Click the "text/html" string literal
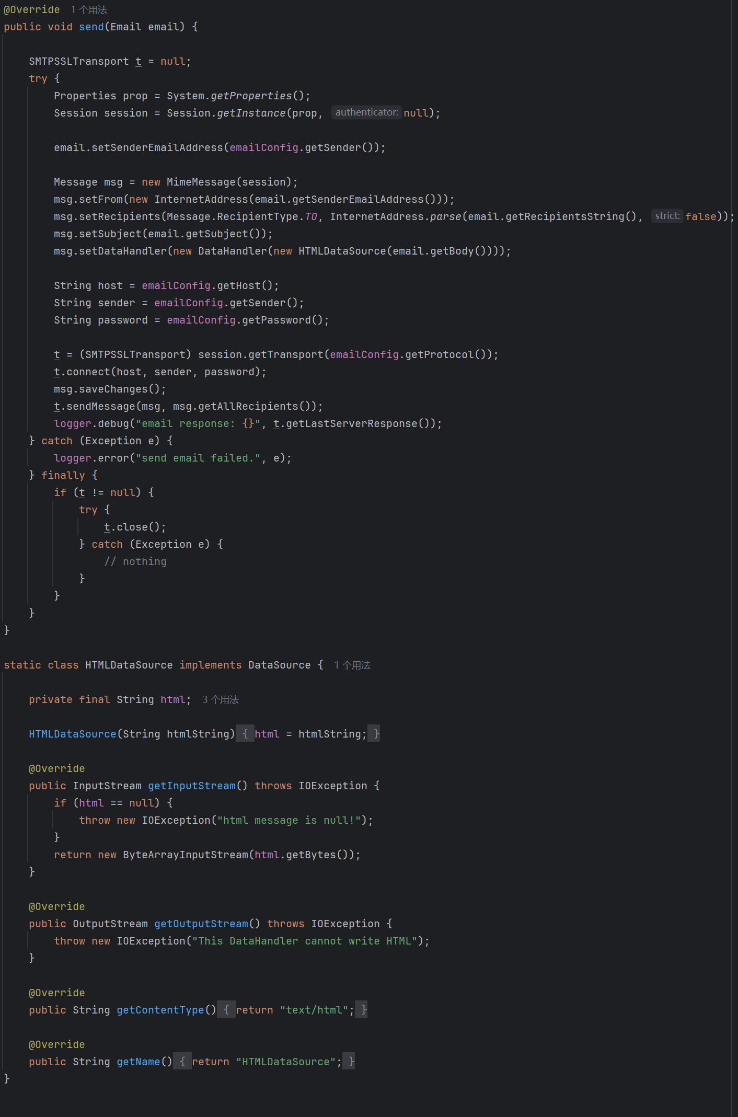The width and height of the screenshot is (738, 1117). tap(314, 1010)
